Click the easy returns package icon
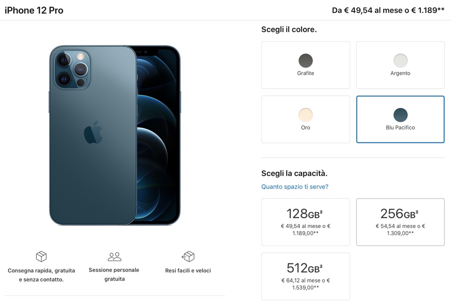Image resolution: width=451 pixels, height=303 pixels. (188, 256)
